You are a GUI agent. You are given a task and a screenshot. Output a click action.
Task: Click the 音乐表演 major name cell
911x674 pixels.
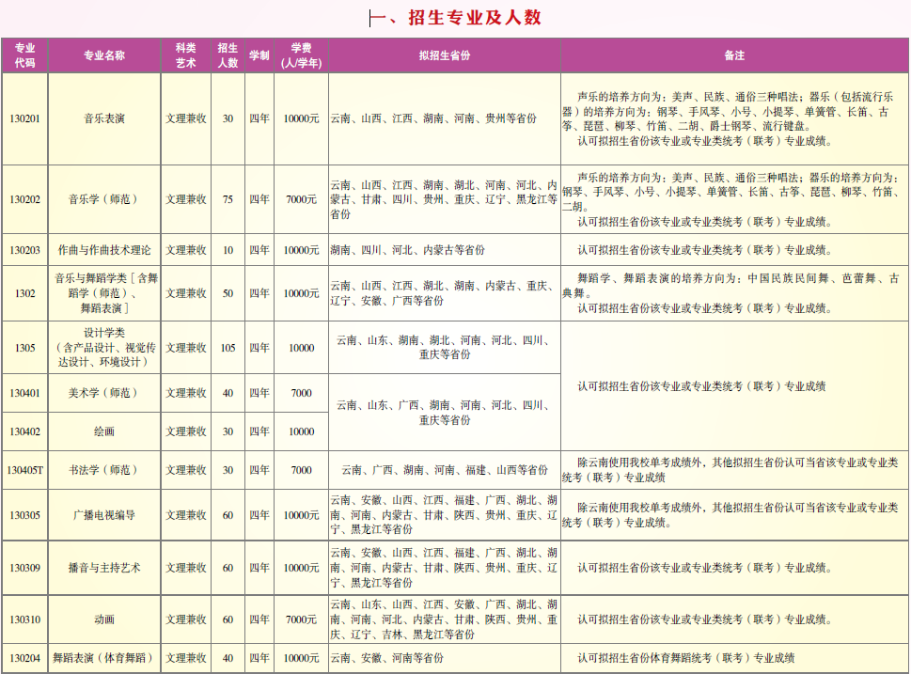click(x=104, y=119)
